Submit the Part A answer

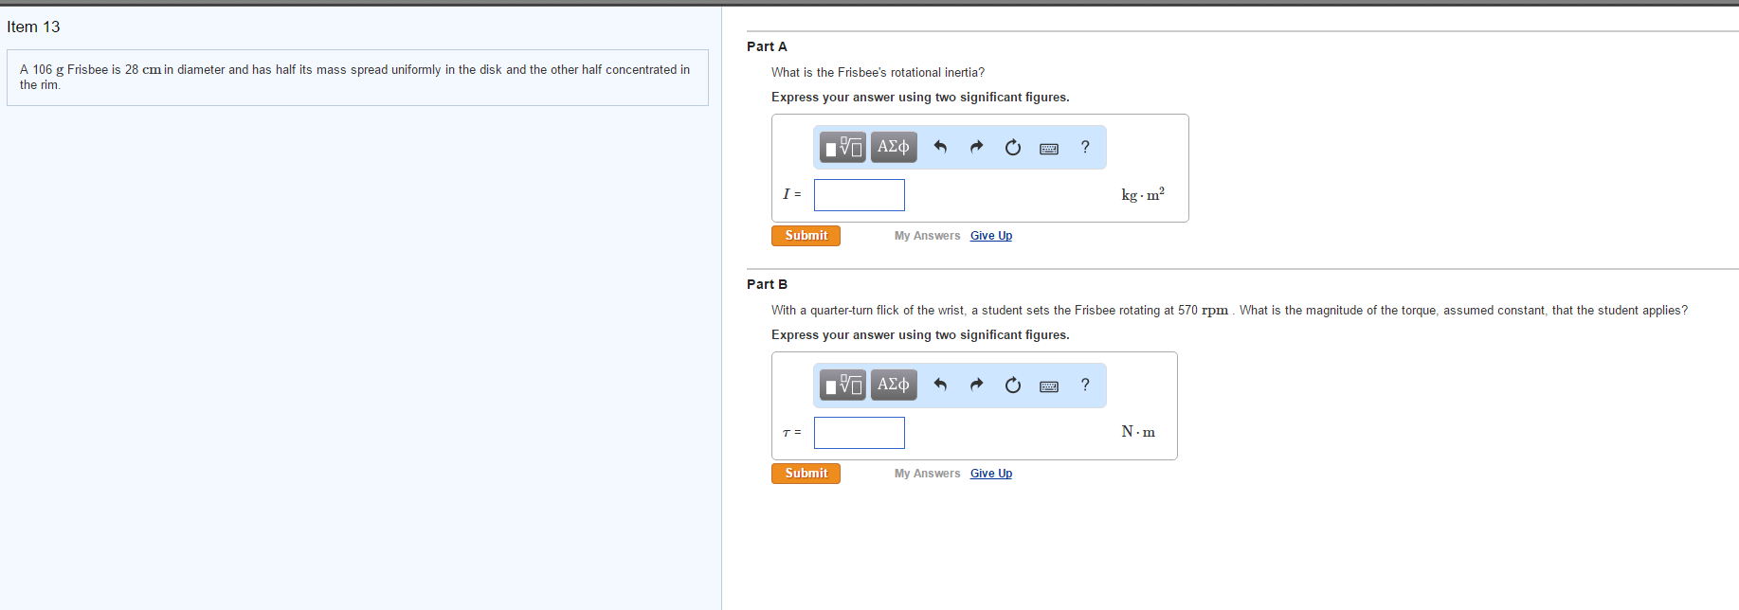[x=806, y=236]
